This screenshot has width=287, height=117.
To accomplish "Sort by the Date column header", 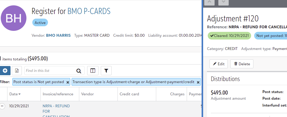I will (15, 94).
